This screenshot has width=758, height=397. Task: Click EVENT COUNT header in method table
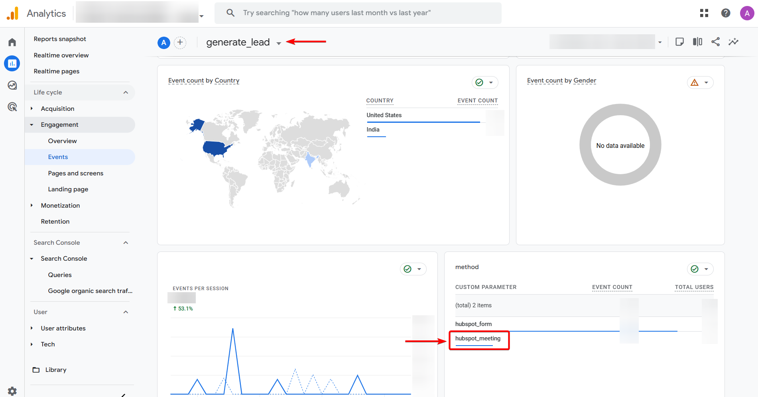[612, 287]
